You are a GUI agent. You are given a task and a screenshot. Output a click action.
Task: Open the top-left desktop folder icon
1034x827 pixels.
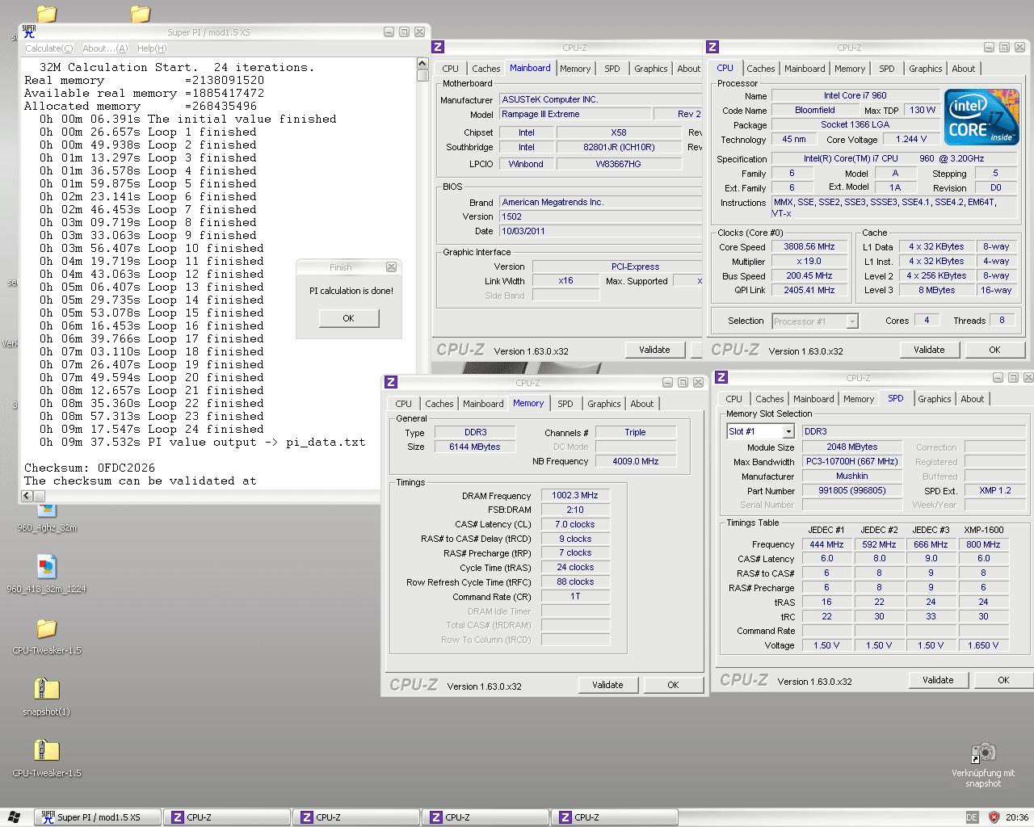(x=47, y=13)
